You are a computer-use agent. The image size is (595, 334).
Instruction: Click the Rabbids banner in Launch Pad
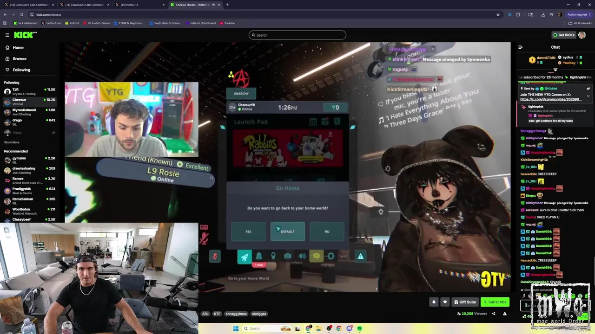click(x=288, y=148)
